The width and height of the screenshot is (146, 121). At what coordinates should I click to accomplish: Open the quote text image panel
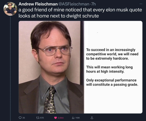click(113, 67)
